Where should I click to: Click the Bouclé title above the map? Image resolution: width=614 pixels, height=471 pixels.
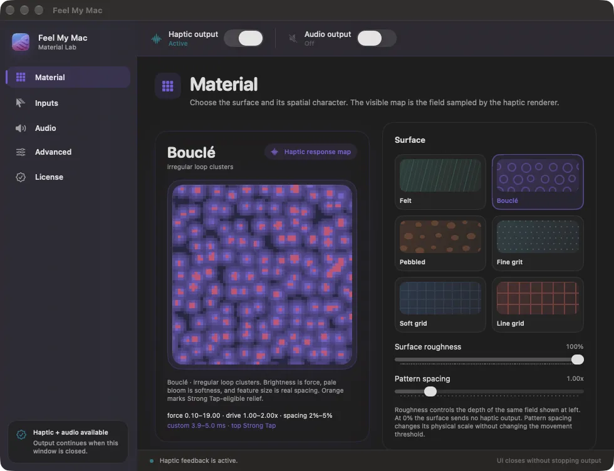point(191,152)
